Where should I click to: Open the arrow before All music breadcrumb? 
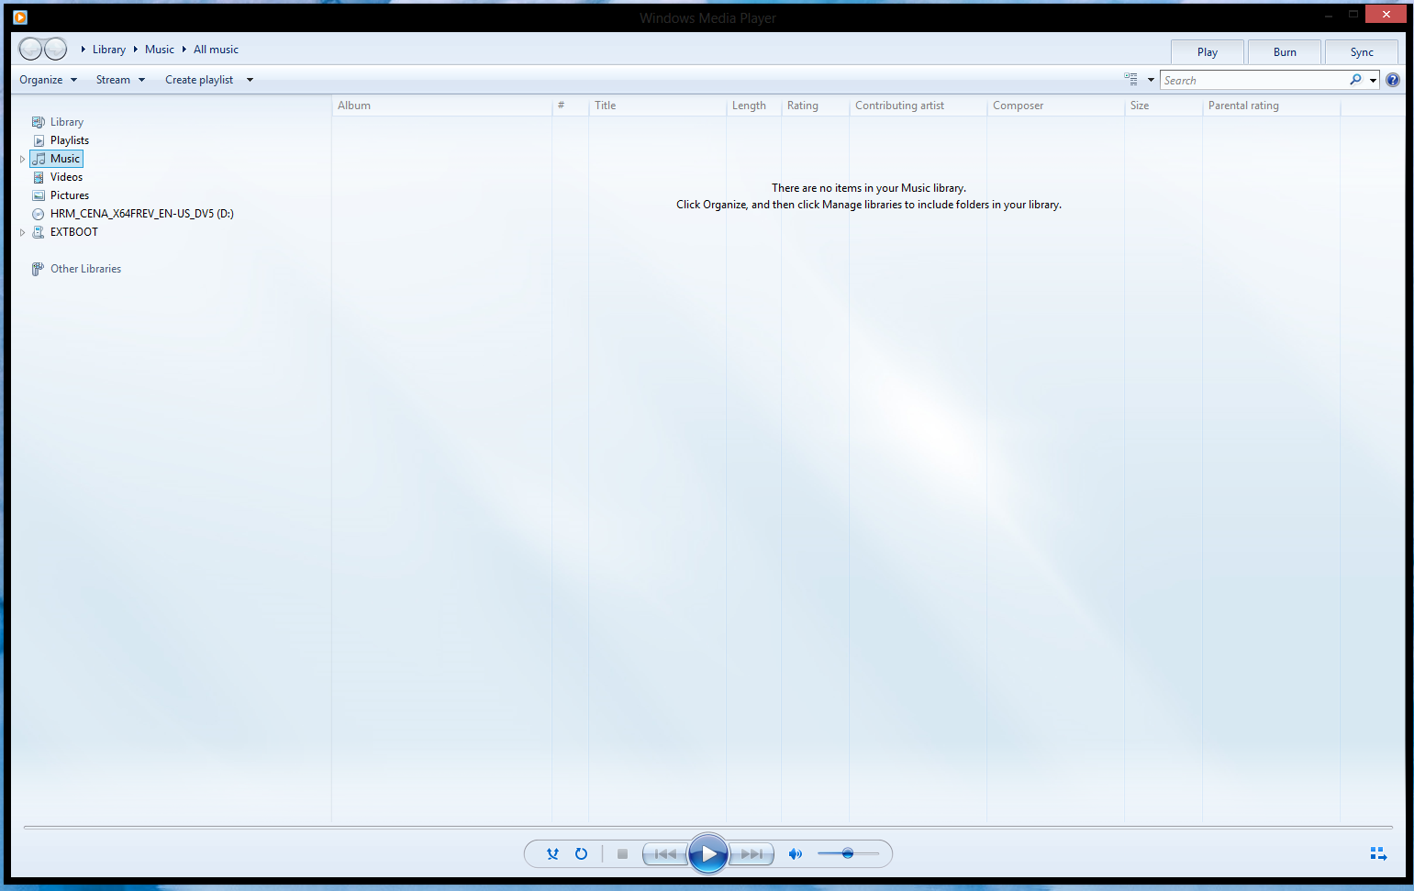click(x=184, y=50)
